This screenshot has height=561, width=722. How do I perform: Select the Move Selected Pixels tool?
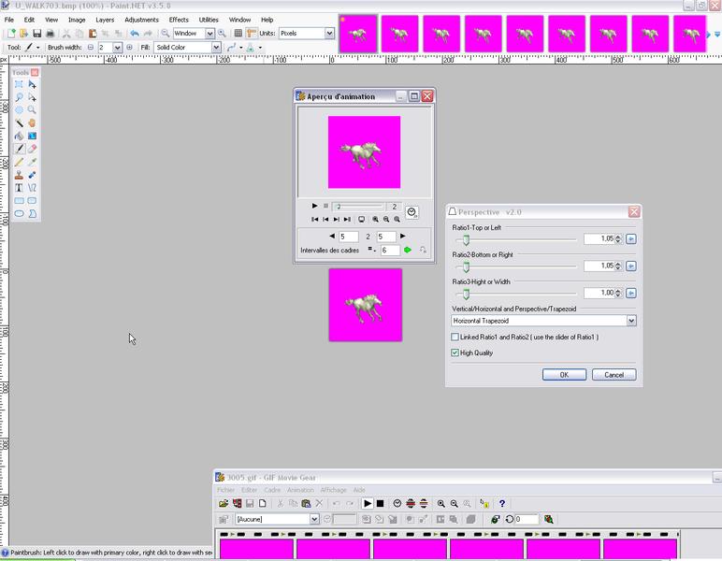(x=32, y=84)
